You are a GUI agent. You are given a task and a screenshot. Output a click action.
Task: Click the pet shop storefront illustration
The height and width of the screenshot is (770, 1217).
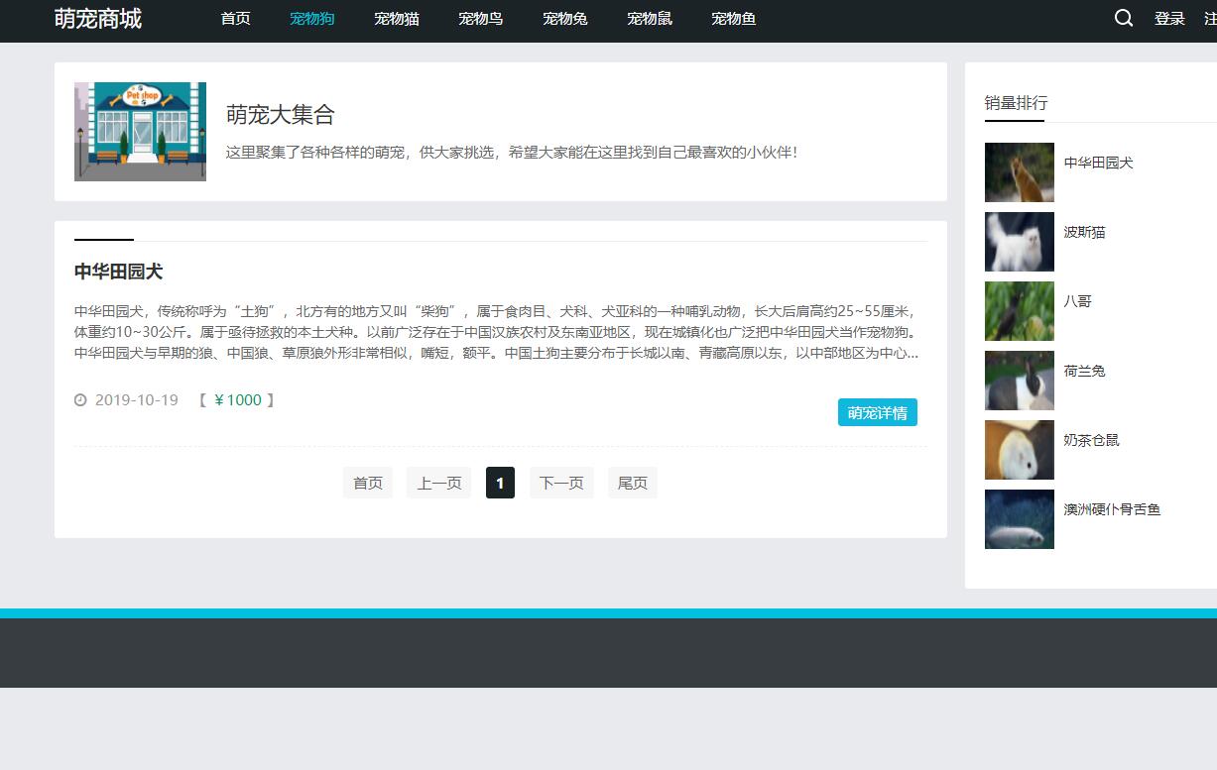pyautogui.click(x=140, y=131)
